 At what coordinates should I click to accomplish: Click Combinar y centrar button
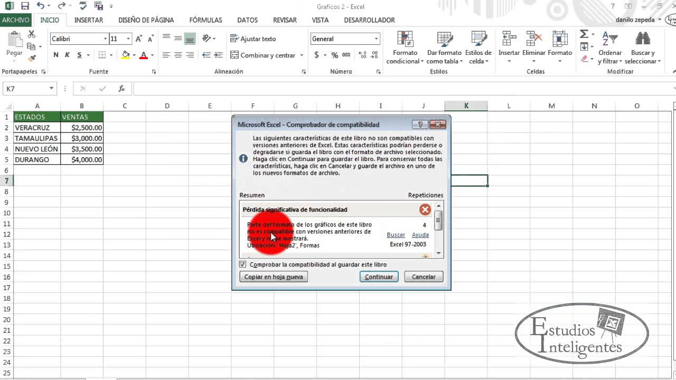263,55
